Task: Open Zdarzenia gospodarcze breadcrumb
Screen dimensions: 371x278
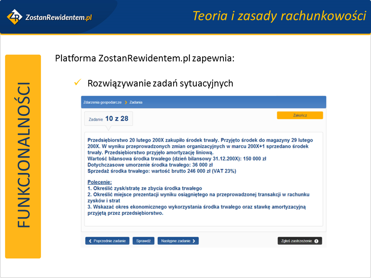Action: tap(102, 102)
